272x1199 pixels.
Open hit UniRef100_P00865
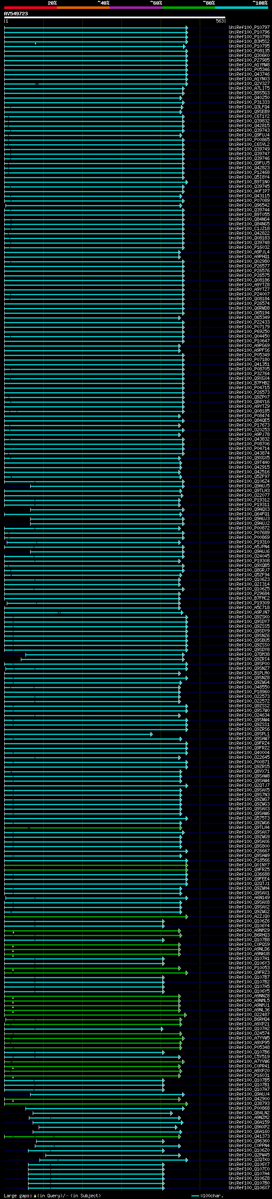(x=249, y=140)
